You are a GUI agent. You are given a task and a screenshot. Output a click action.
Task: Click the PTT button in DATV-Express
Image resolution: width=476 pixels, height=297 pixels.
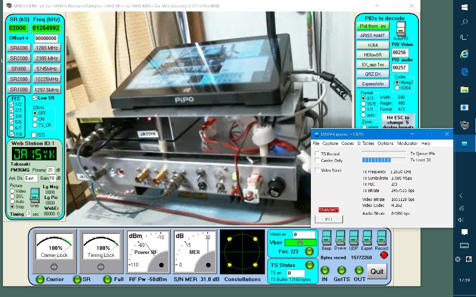[x=329, y=219]
